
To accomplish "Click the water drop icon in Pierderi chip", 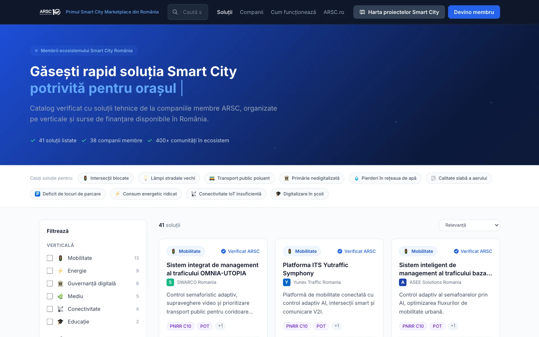I will [x=356, y=178].
